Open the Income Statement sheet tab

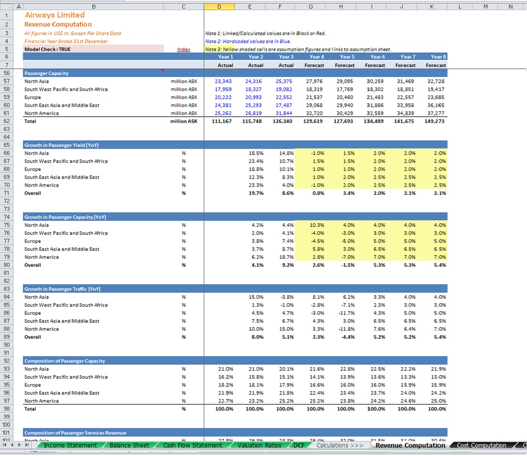[x=70, y=445]
